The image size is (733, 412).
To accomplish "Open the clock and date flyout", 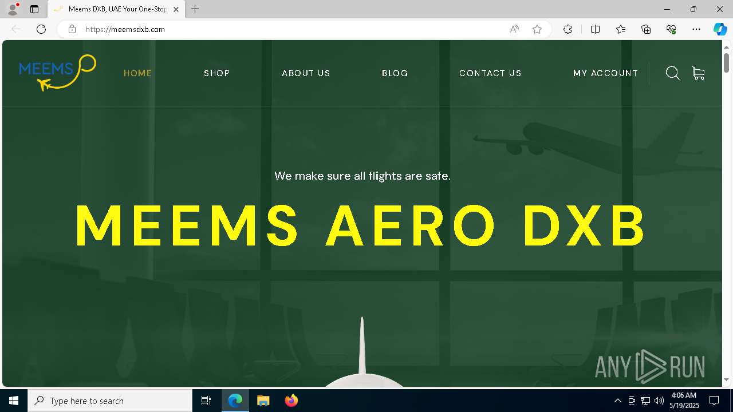I will 684,401.
